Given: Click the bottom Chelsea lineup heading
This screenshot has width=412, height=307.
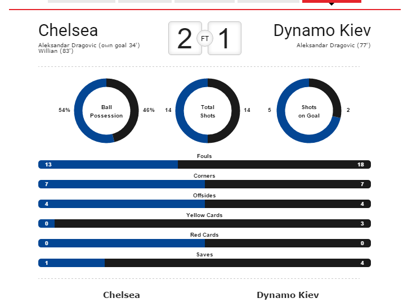Looking at the screenshot, I should tap(122, 295).
